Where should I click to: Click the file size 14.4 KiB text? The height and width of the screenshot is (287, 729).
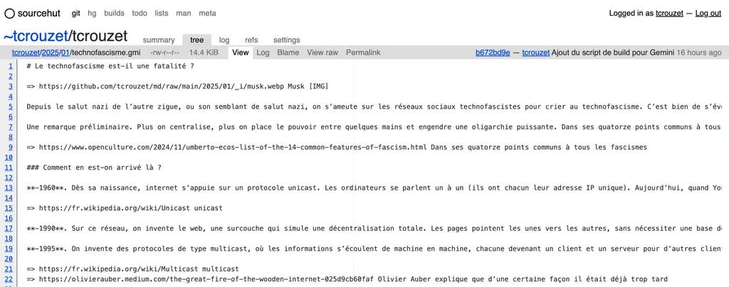[x=203, y=53]
